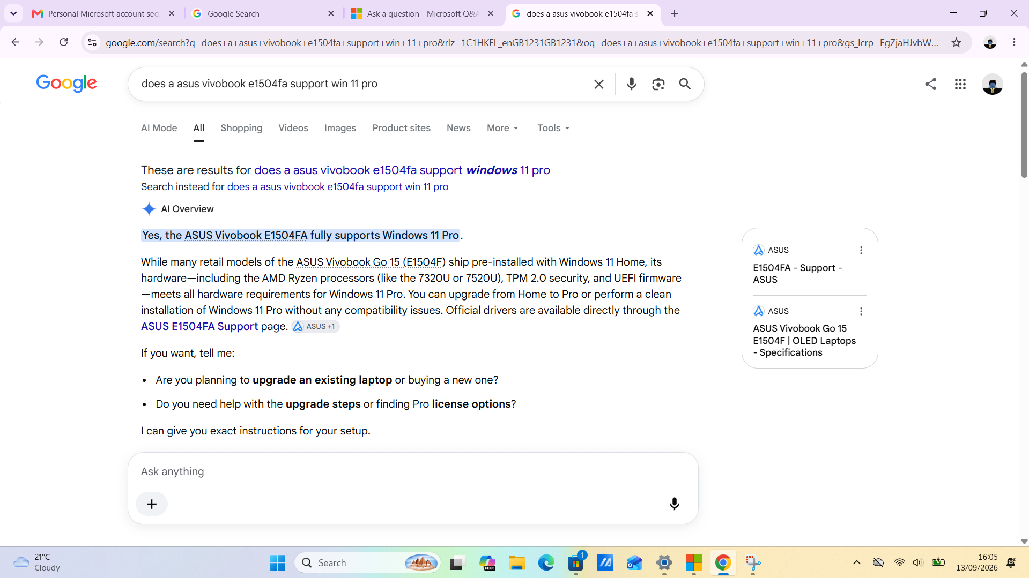Screen dimensions: 1029x578
Task: Share the search results page
Action: pyautogui.click(x=930, y=84)
